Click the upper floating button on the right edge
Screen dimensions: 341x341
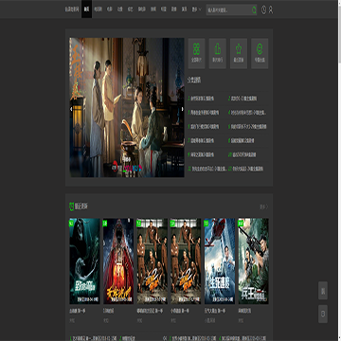coord(323,291)
